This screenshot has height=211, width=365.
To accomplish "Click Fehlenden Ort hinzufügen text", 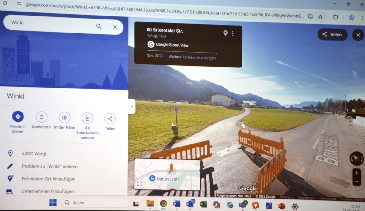I will point(48,179).
